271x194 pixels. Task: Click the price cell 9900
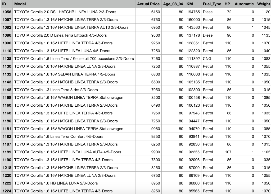148,152
